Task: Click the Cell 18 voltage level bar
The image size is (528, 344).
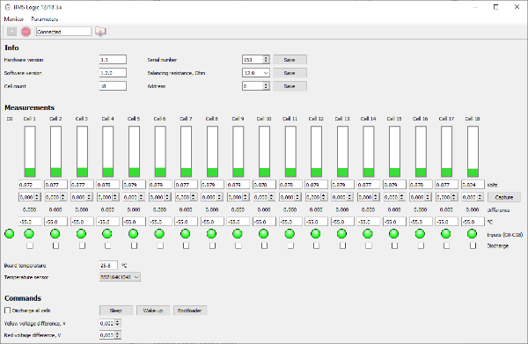Action: coord(473,151)
